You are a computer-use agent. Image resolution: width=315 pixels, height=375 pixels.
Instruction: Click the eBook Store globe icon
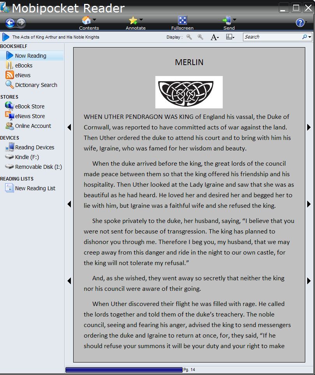pos(10,106)
